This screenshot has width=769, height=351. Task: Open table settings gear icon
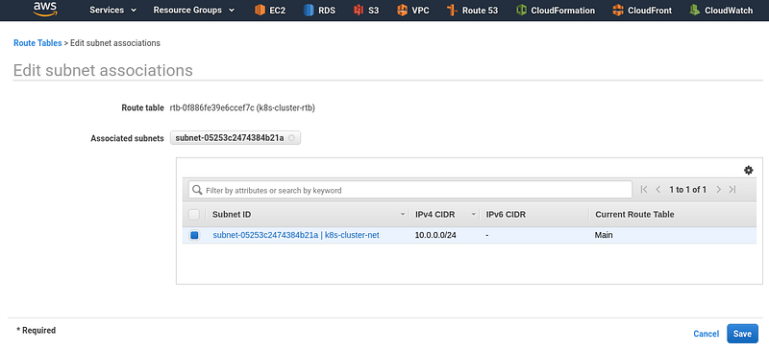[748, 171]
